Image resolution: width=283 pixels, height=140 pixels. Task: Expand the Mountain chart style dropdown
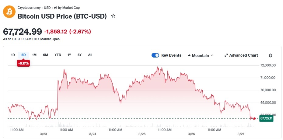[x=200, y=55]
